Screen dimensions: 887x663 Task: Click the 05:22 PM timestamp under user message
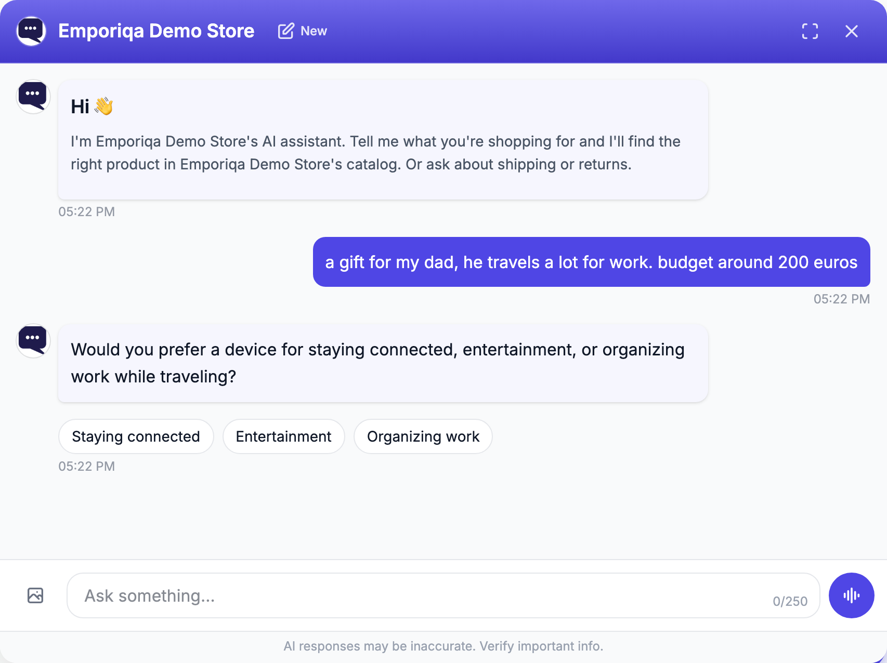pyautogui.click(x=841, y=299)
